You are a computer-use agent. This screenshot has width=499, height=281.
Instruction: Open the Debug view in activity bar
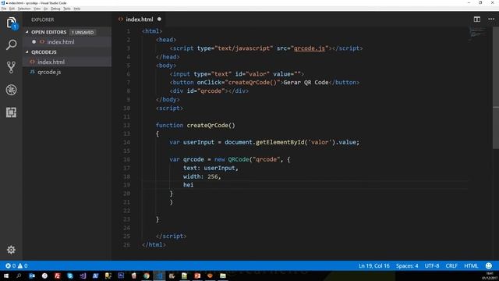(x=12, y=90)
